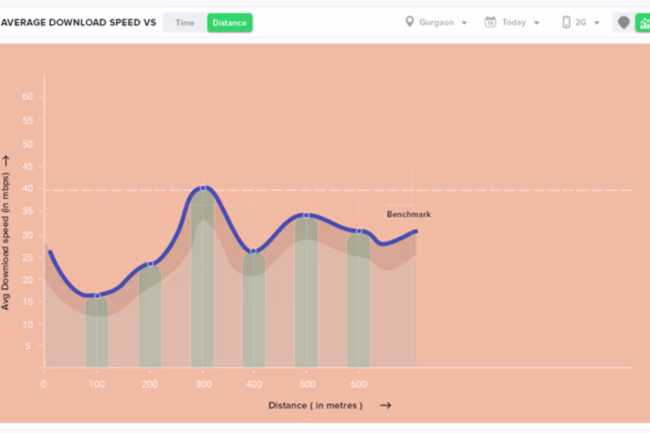Select the bar at 600 metres
Viewport: 650px width, 433px height.
[x=358, y=301]
